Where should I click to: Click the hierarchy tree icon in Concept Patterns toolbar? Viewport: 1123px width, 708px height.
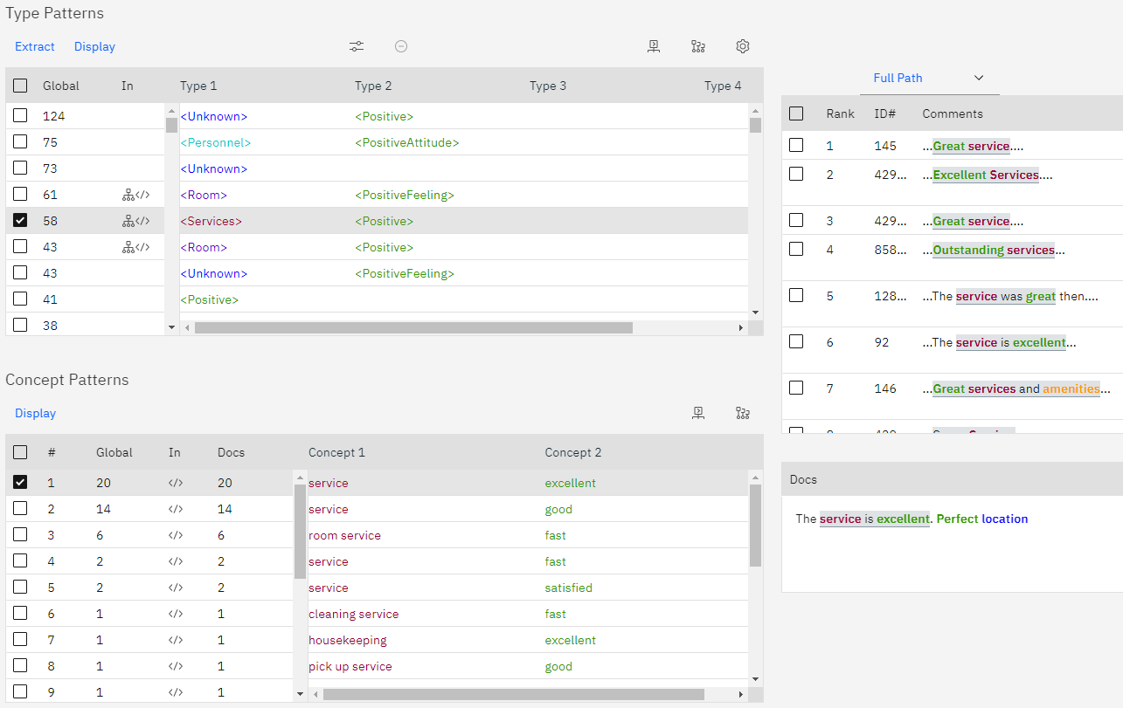pos(743,413)
